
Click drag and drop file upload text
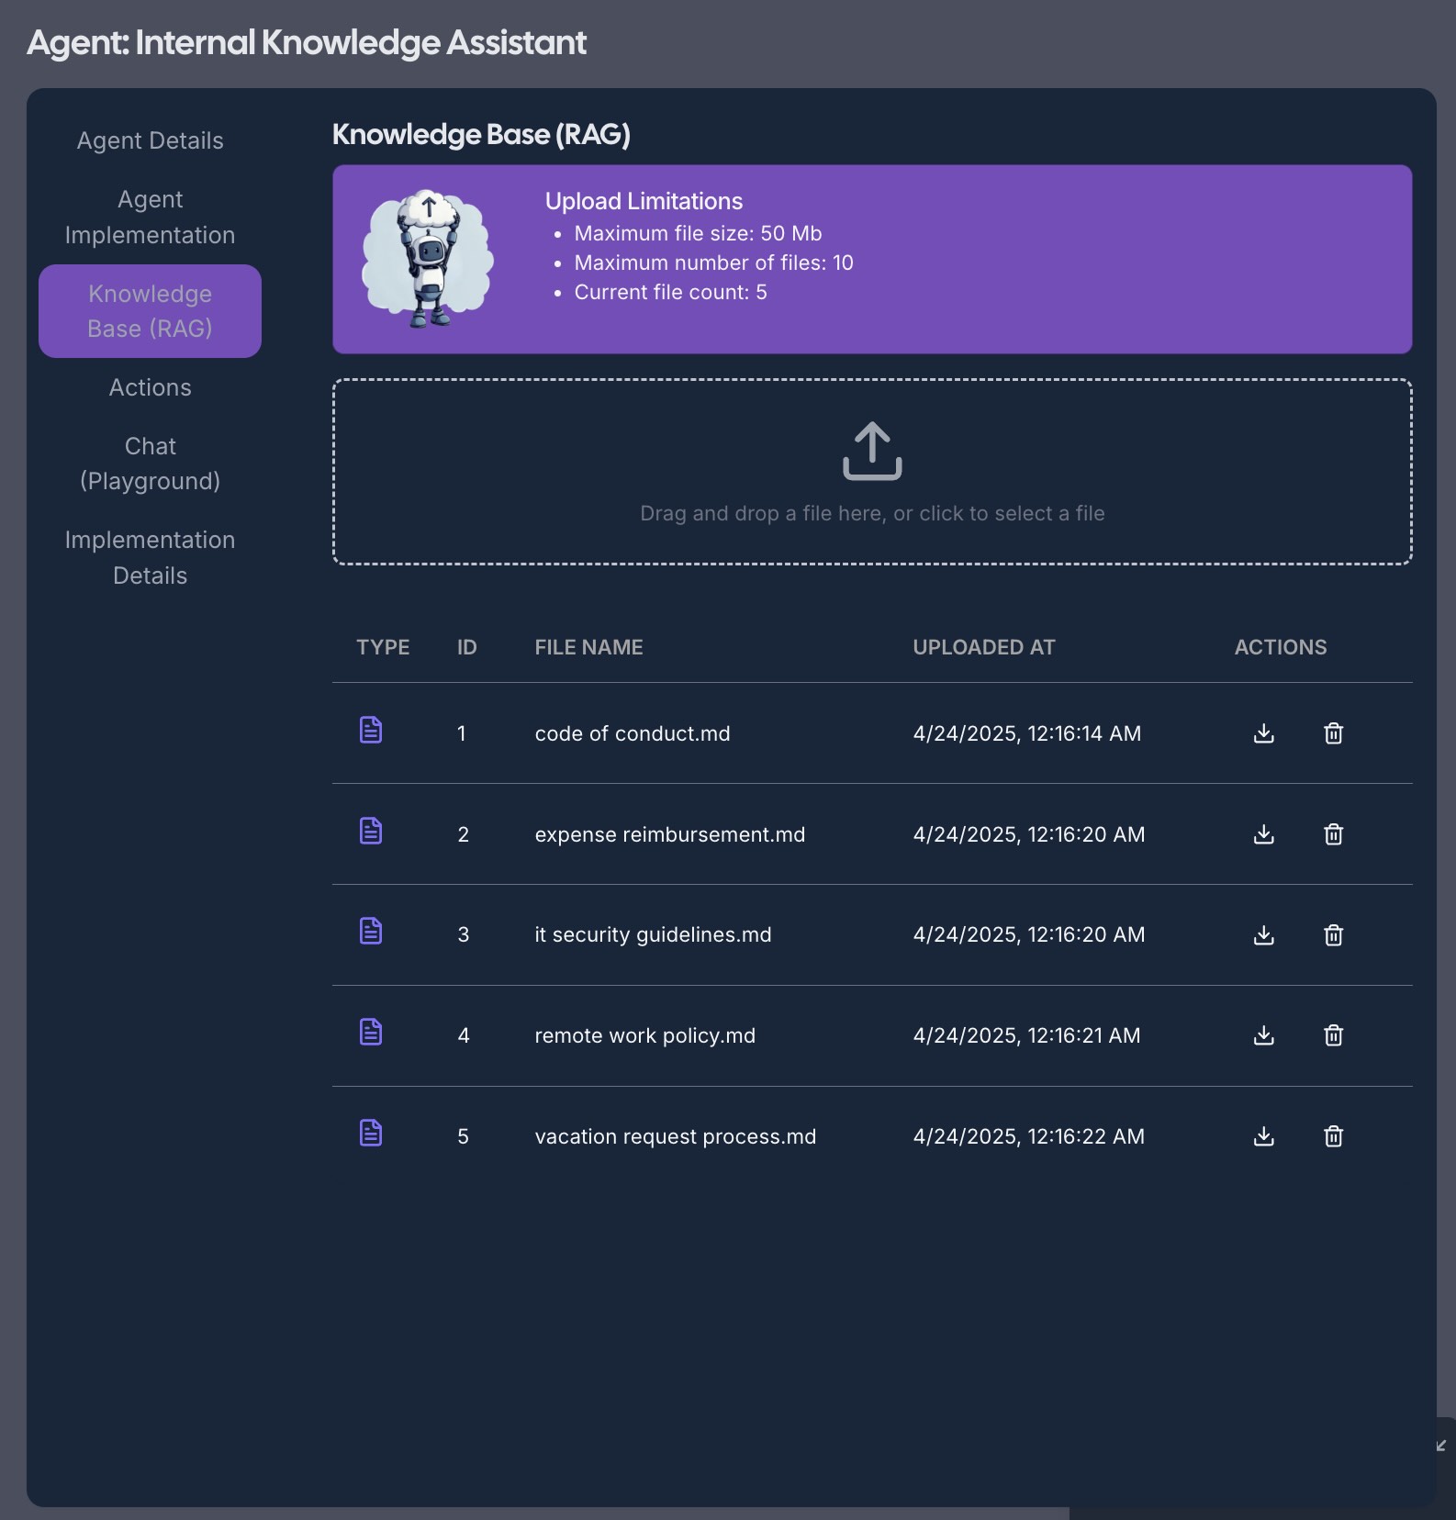(x=872, y=513)
